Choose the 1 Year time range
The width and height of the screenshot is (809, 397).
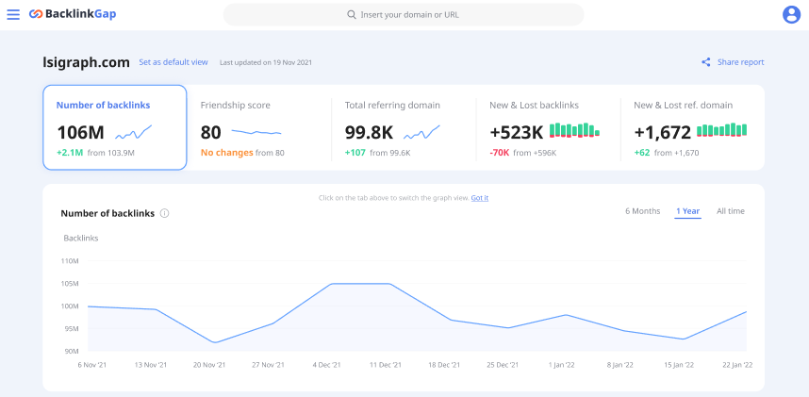tap(687, 211)
